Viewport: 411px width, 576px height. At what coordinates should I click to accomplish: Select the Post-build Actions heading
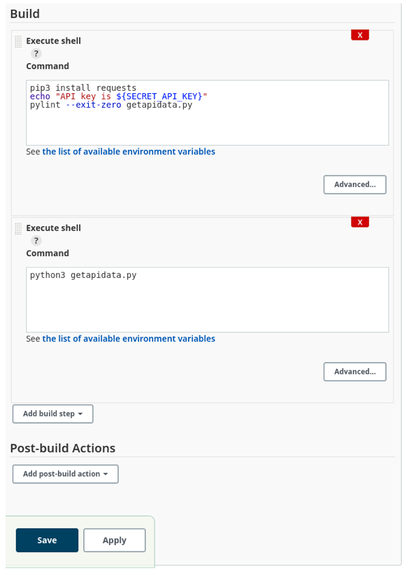click(x=63, y=448)
